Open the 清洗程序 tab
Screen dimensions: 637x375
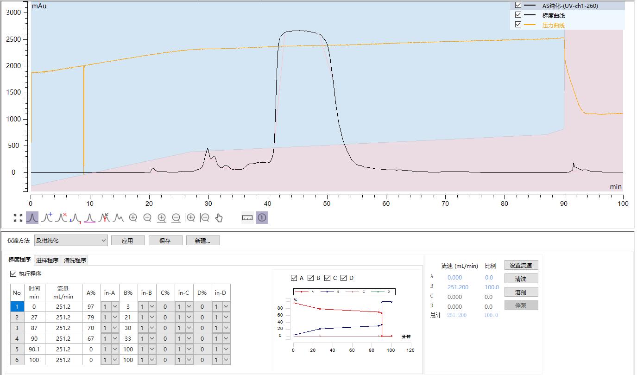[76, 260]
